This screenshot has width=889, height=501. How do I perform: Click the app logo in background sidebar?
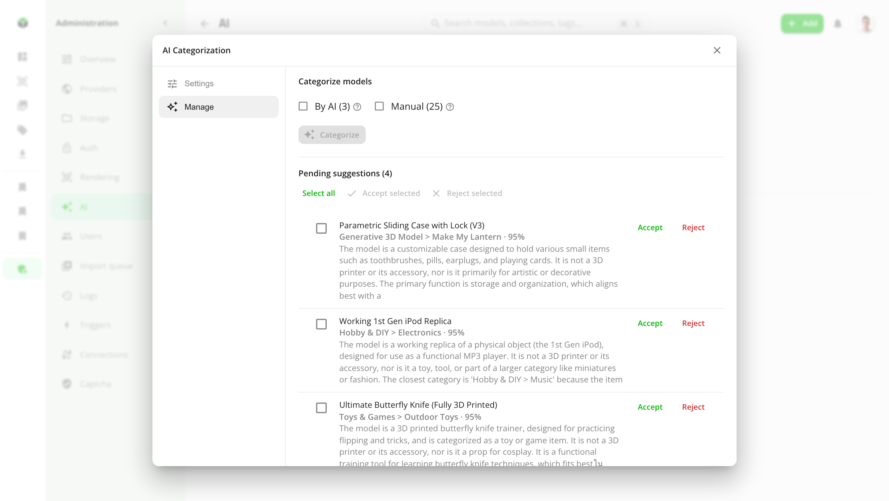(23, 23)
